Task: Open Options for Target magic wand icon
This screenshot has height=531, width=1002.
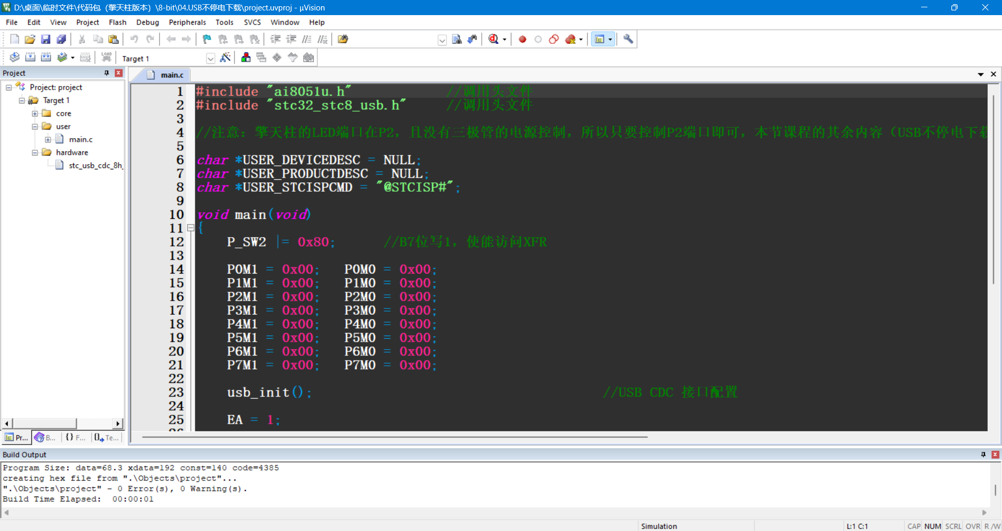Action: tap(225, 57)
